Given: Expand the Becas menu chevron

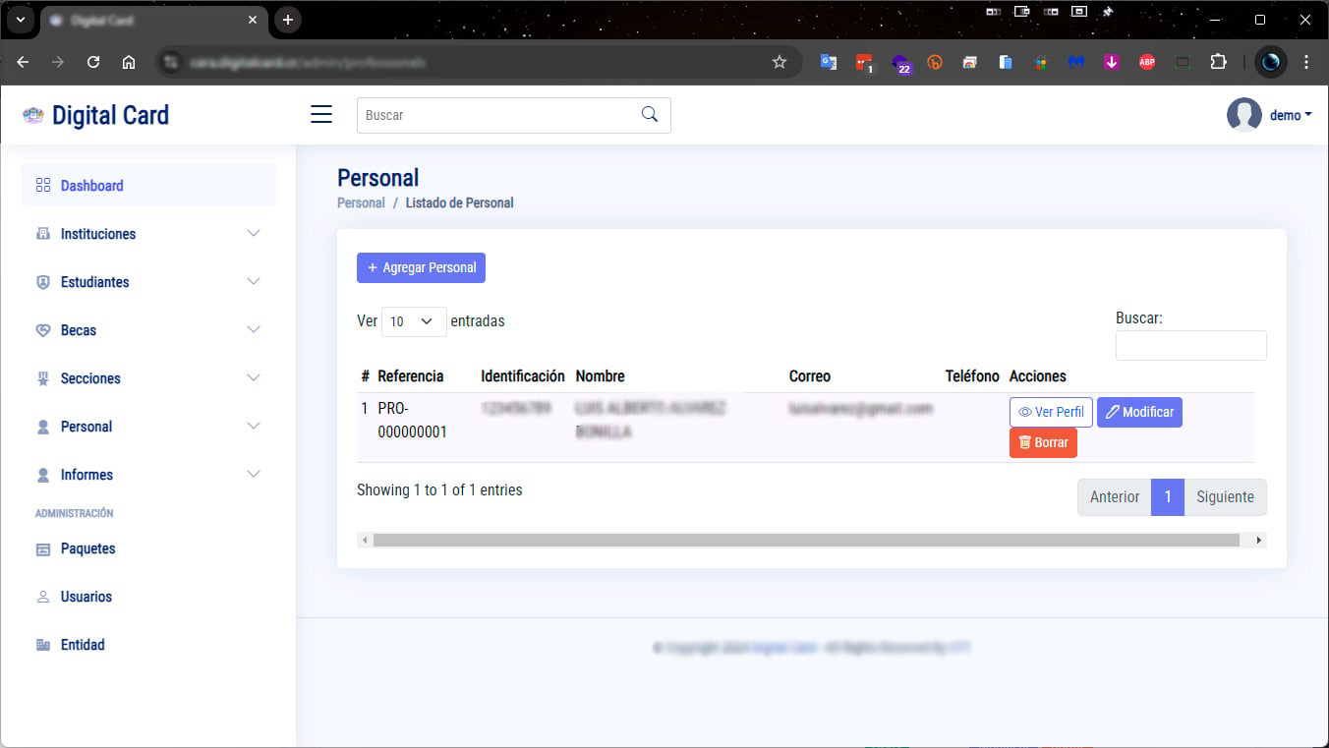Looking at the screenshot, I should [x=254, y=330].
